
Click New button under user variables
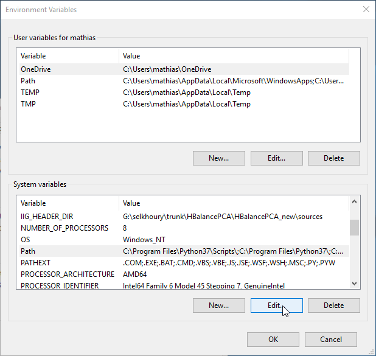pos(218,158)
